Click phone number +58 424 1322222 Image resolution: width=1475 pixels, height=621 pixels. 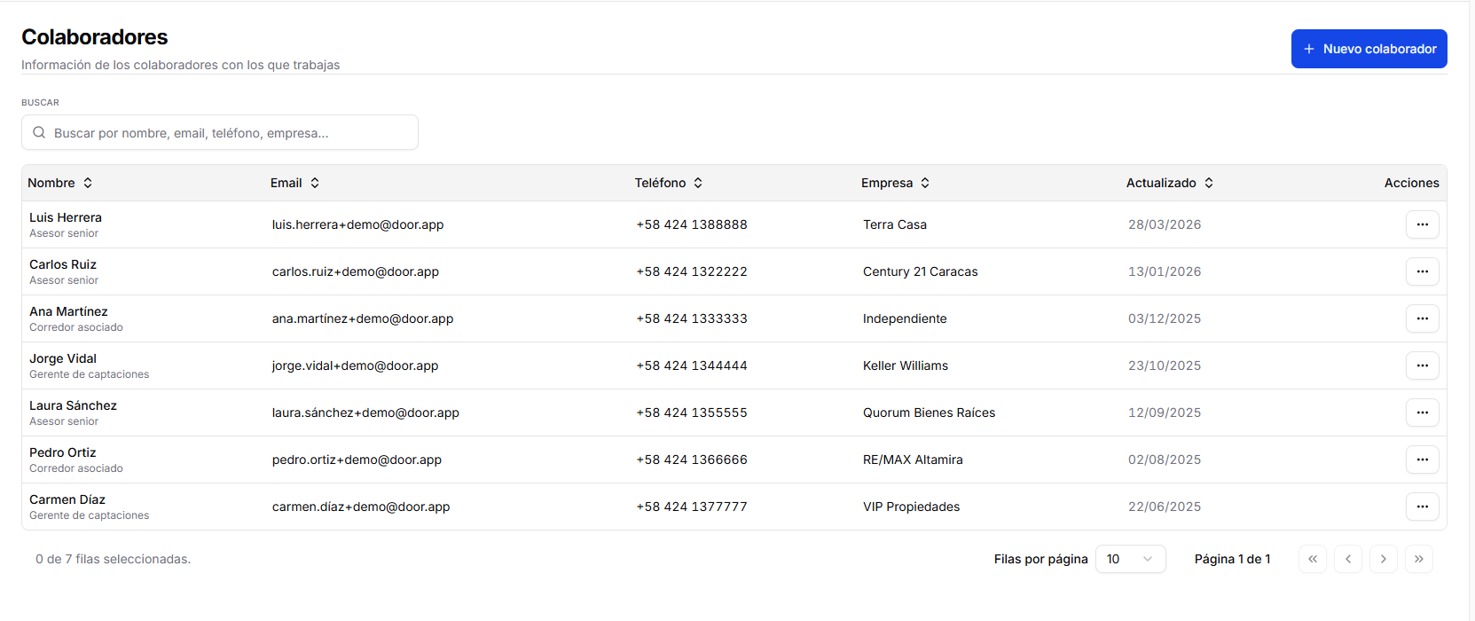click(x=692, y=271)
